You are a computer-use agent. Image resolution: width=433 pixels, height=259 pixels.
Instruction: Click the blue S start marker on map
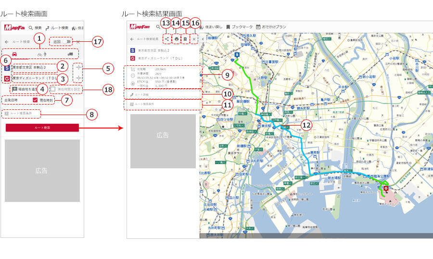[237, 55]
